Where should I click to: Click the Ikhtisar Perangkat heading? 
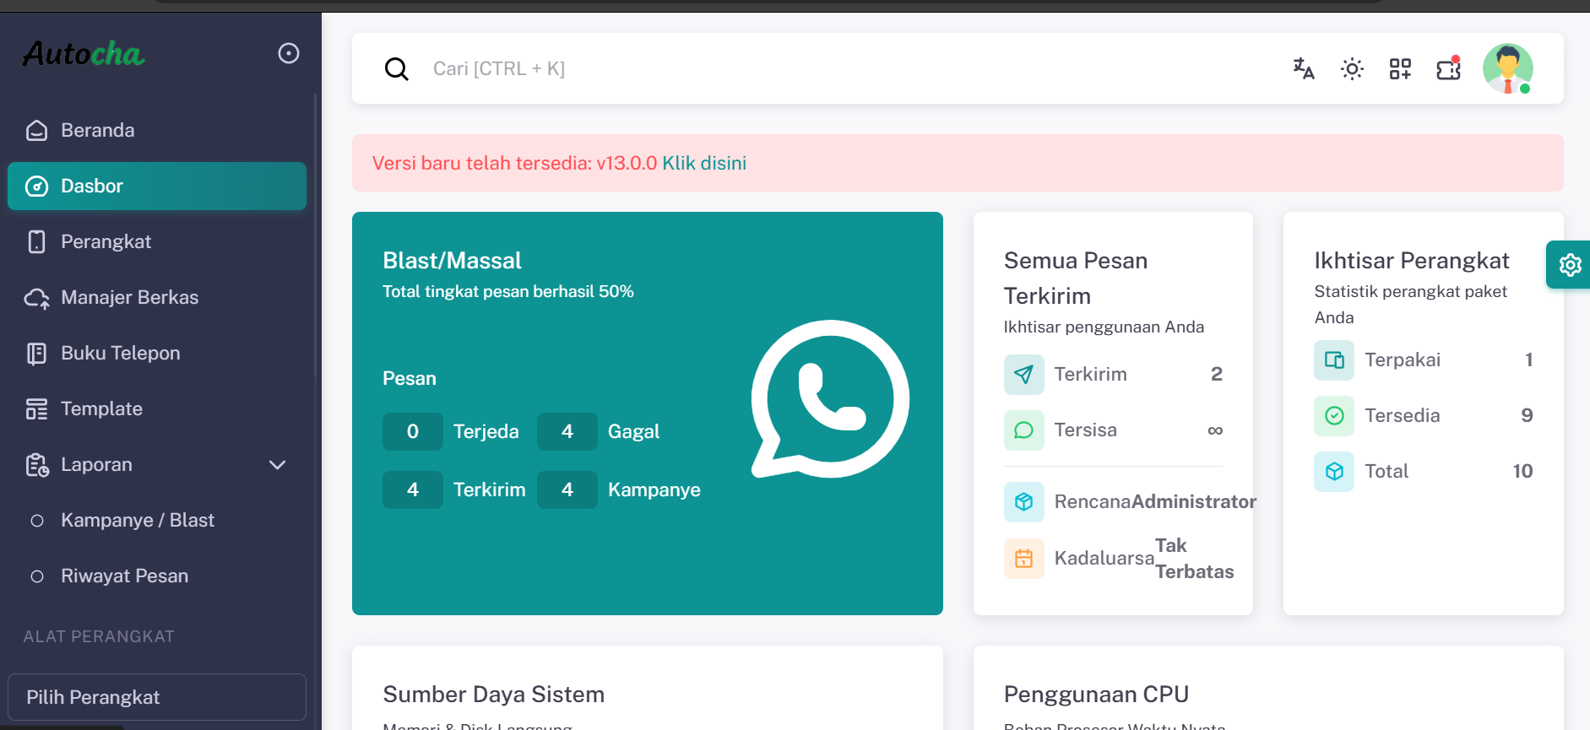pos(1412,260)
